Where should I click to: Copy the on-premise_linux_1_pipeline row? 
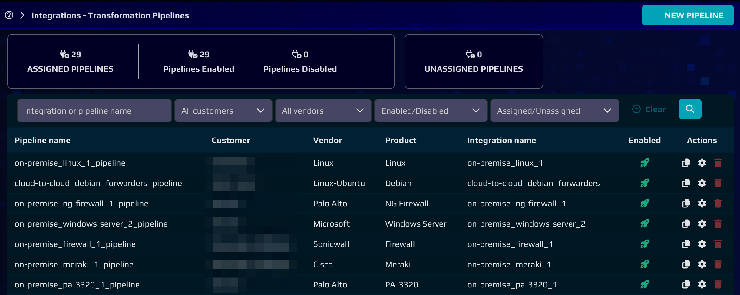(686, 163)
